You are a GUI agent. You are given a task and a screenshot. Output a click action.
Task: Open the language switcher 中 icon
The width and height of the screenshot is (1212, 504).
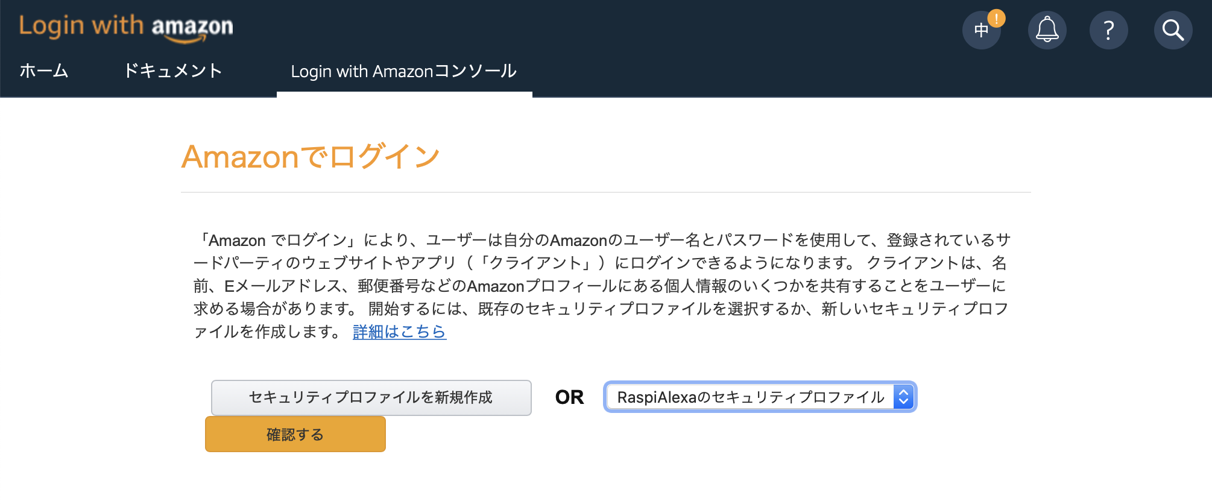[981, 30]
